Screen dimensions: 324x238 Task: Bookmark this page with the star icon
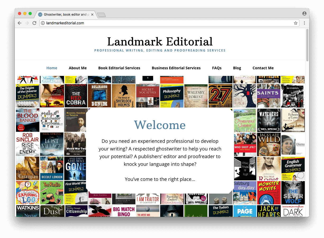pos(296,23)
